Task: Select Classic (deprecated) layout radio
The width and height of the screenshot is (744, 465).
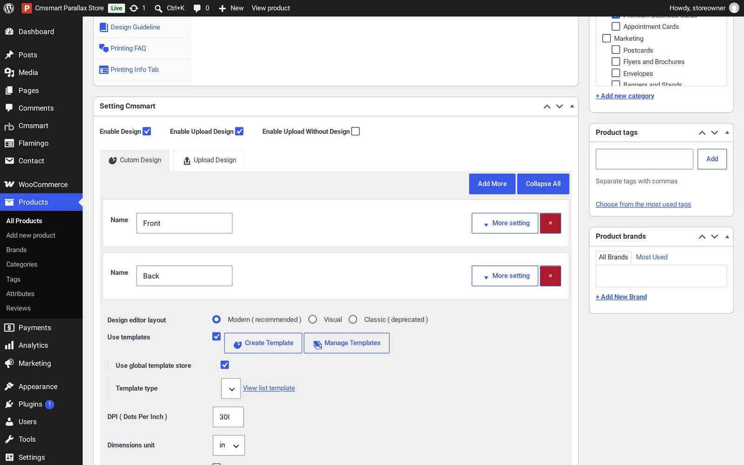Action: tap(353, 319)
